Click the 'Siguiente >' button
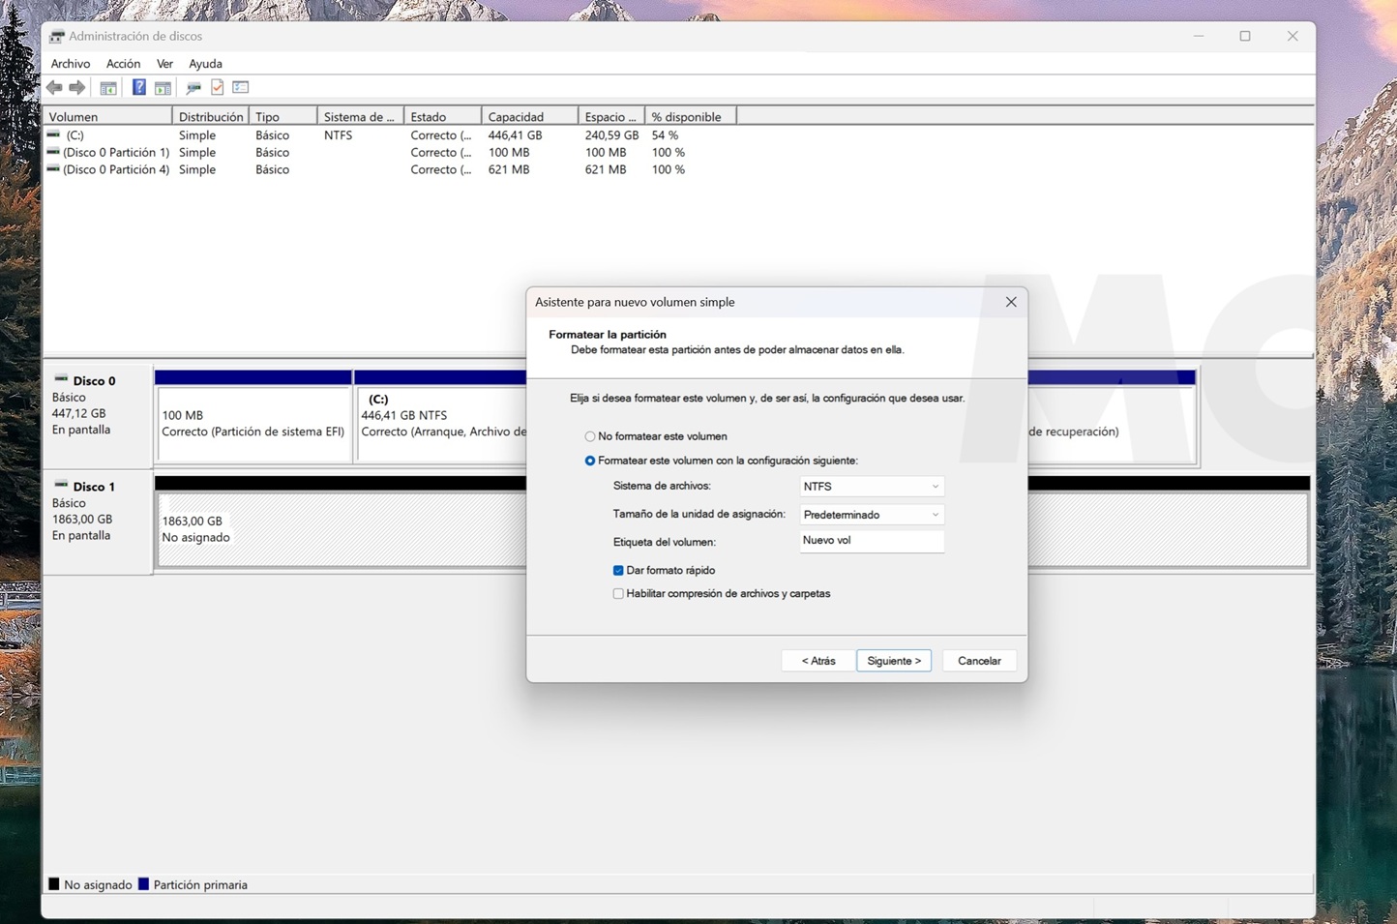The height and width of the screenshot is (924, 1397). coord(893,661)
